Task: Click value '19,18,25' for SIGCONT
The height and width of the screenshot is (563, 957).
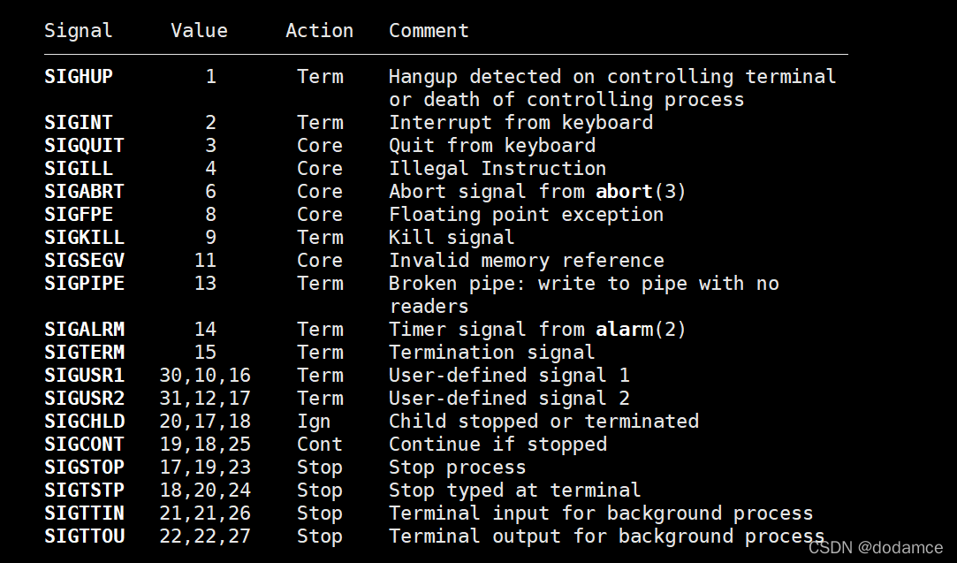Action: click(x=205, y=444)
